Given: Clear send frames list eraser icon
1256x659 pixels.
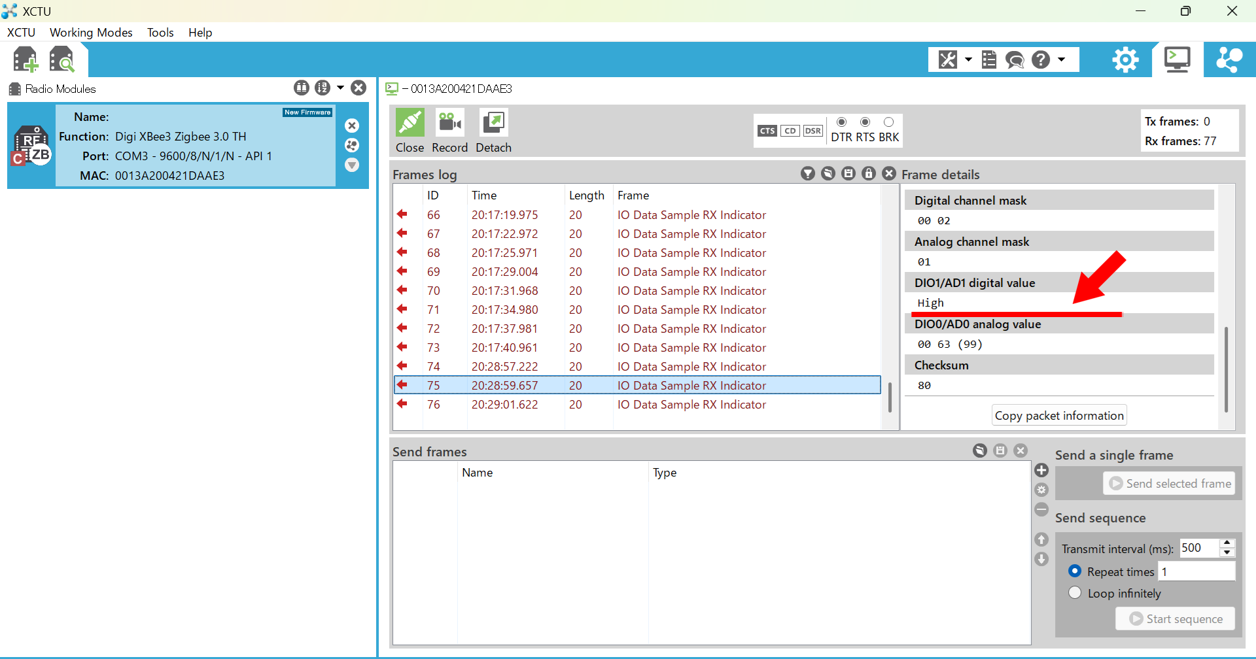Looking at the screenshot, I should (980, 450).
